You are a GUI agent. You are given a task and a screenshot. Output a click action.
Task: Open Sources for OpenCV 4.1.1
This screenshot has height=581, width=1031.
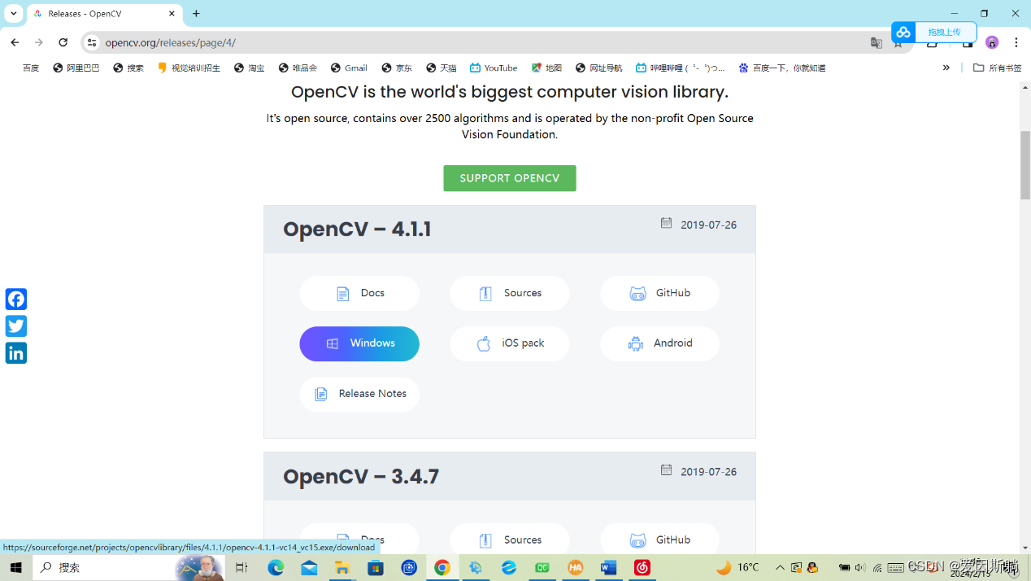pos(510,293)
